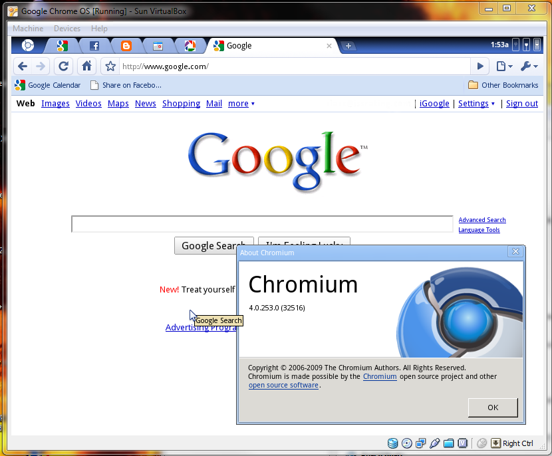Switch to the Blogger pinned tab

coord(126,46)
